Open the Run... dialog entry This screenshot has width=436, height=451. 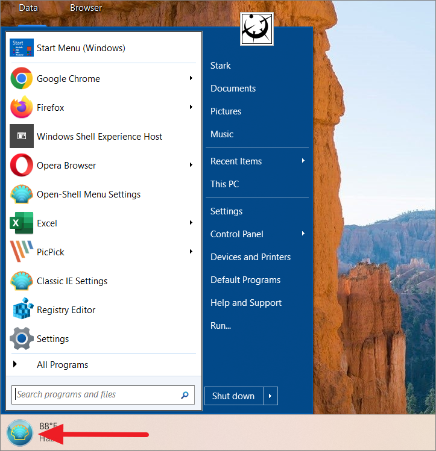(221, 326)
